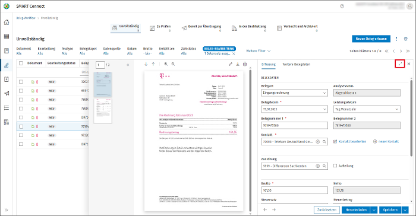The height and width of the screenshot is (216, 416).
Task: Open the Belegart dropdown
Action: click(295, 93)
